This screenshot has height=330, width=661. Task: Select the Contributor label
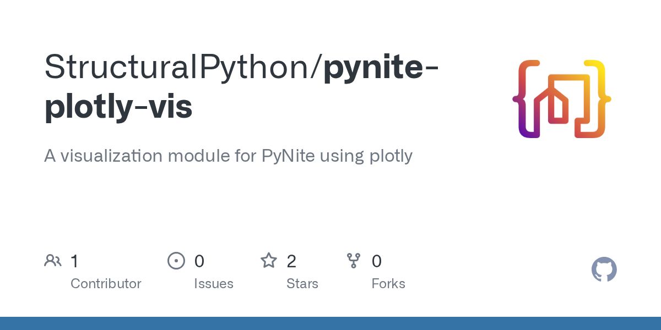pyautogui.click(x=106, y=284)
